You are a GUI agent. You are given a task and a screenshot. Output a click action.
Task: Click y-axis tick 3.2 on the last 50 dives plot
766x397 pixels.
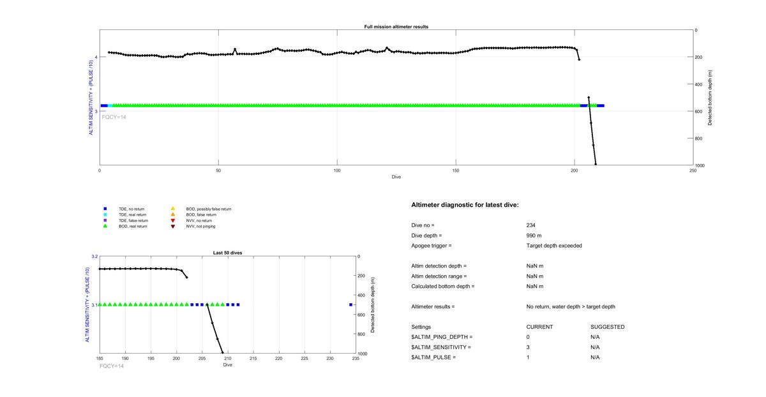(94, 257)
